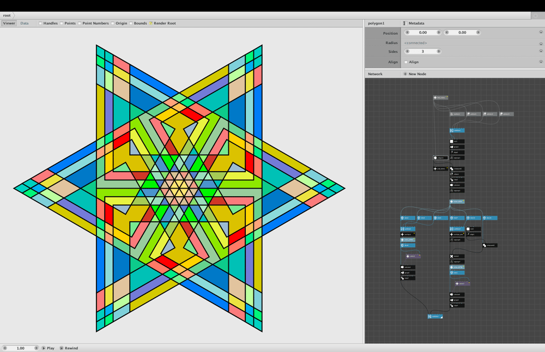Click the Position X value field

[423, 32]
